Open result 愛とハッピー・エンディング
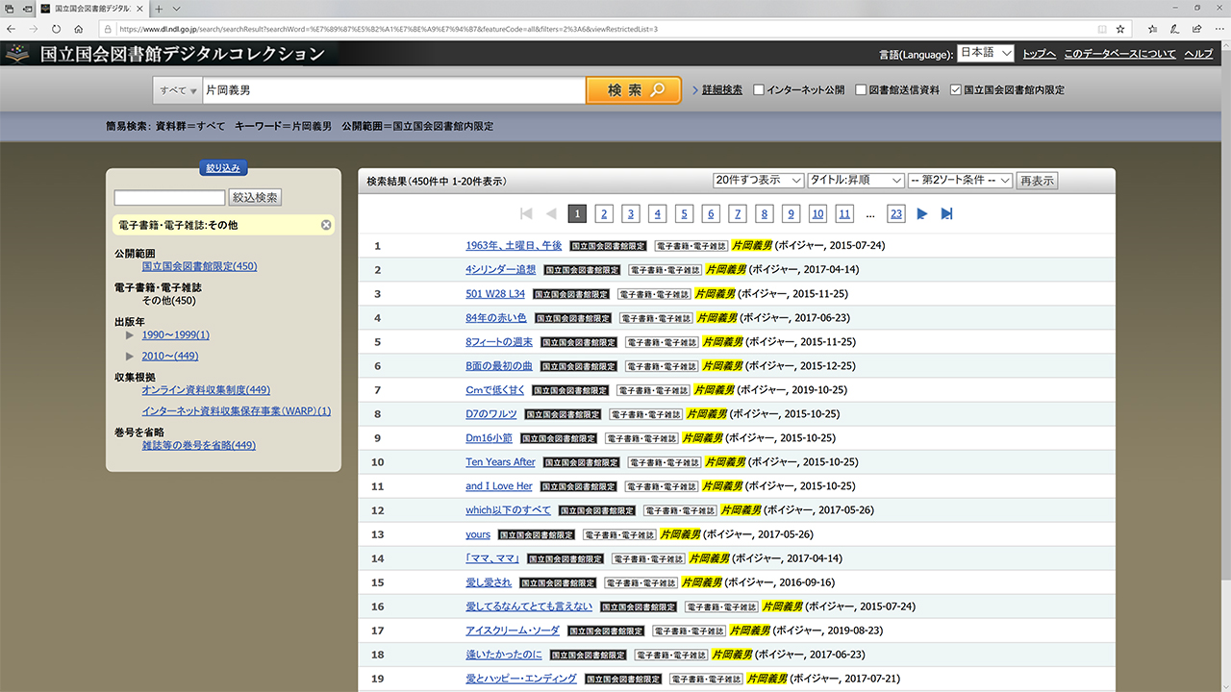Screen dimensions: 1231x692 [x=521, y=679]
